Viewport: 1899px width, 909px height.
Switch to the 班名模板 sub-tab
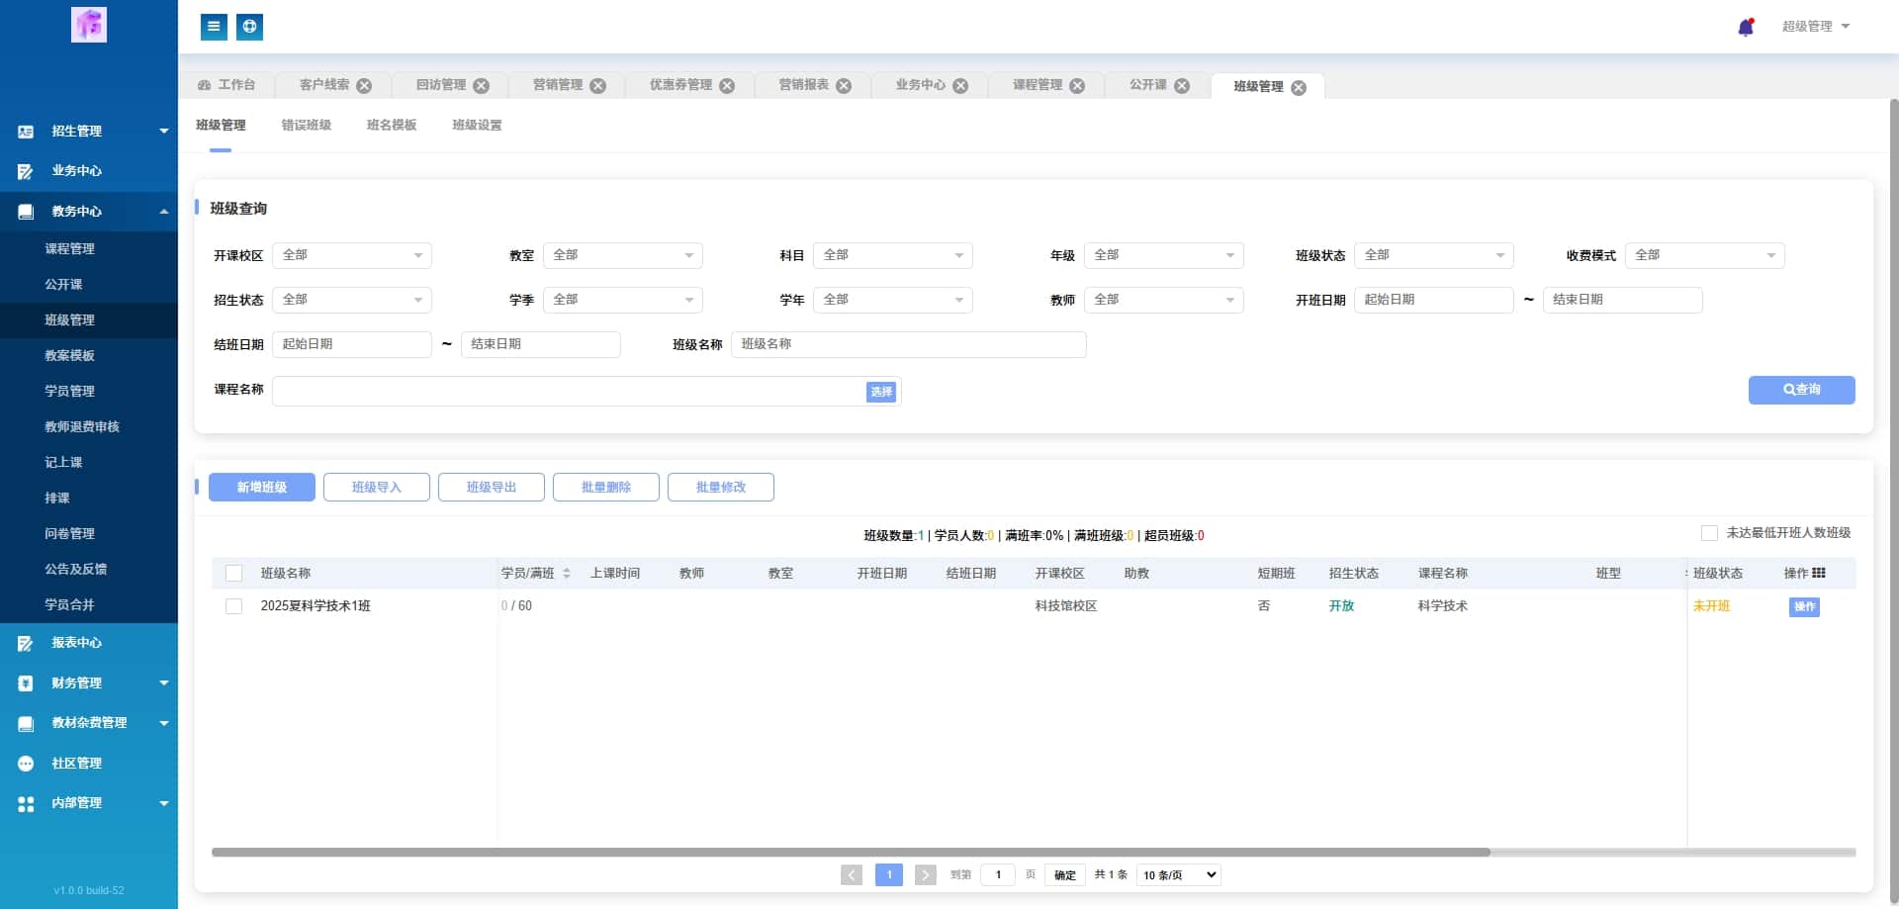pyautogui.click(x=392, y=126)
